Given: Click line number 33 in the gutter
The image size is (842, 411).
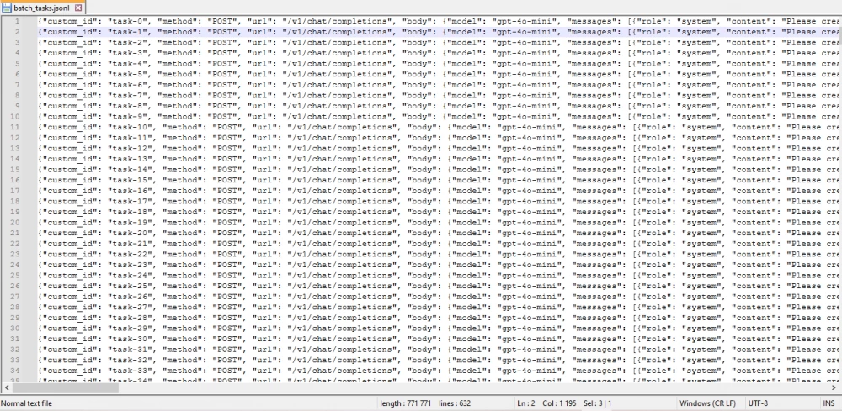Looking at the screenshot, I should click(x=16, y=360).
